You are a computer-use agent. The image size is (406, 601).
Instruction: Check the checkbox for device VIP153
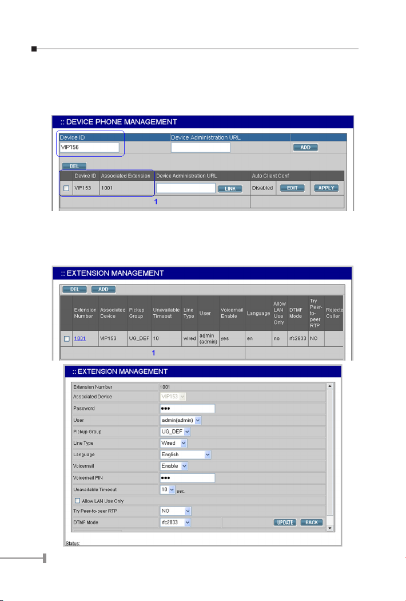66,188
